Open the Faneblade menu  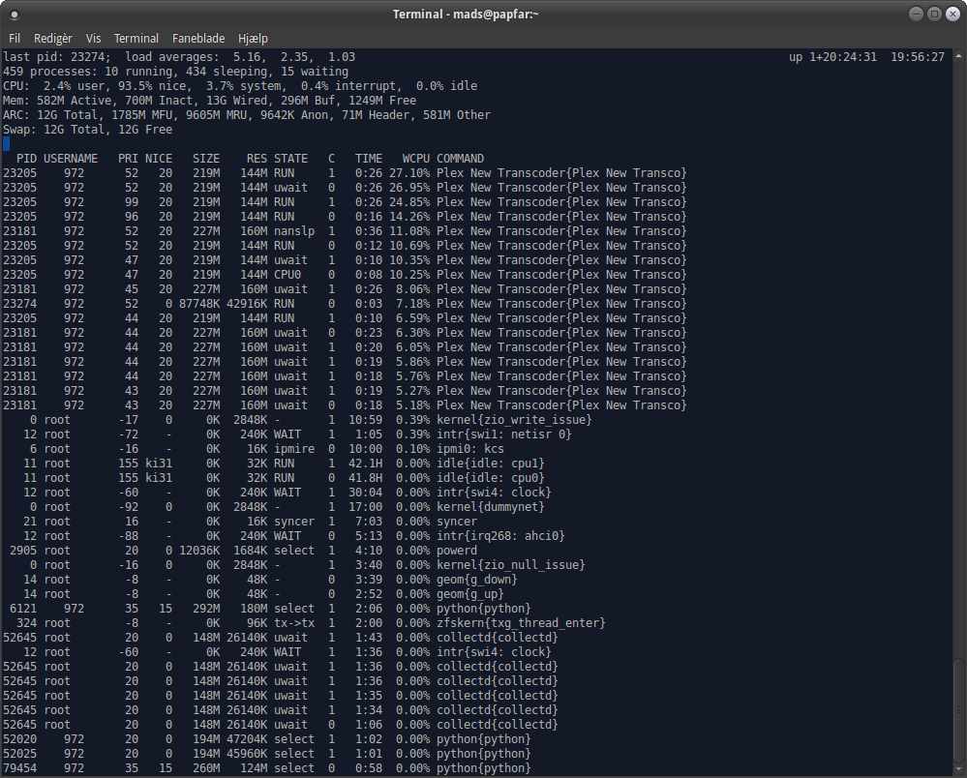[x=198, y=38]
